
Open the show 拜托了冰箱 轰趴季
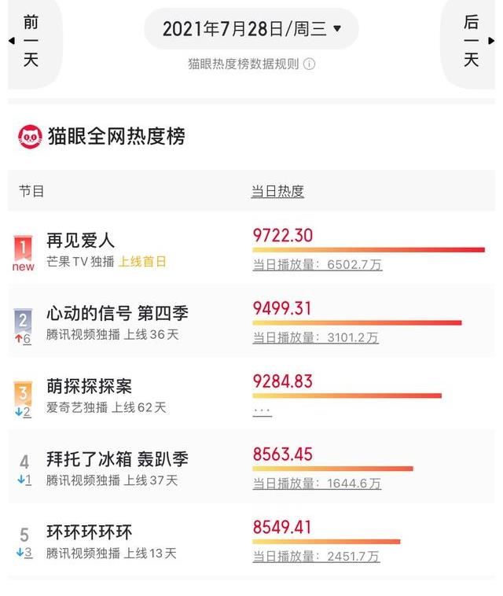pos(117,459)
